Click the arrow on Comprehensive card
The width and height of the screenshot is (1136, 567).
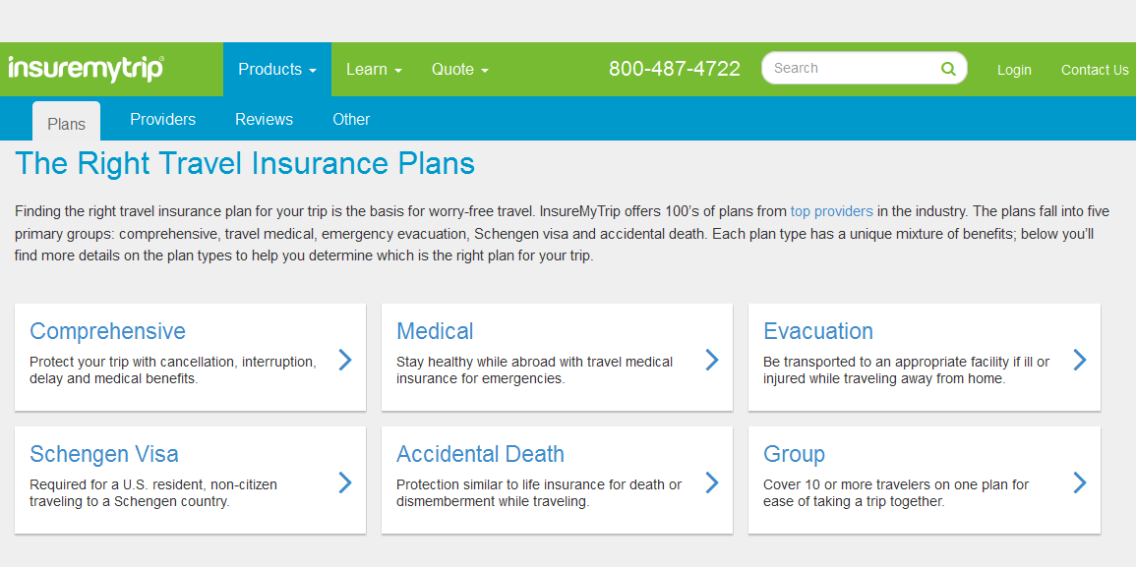345,360
